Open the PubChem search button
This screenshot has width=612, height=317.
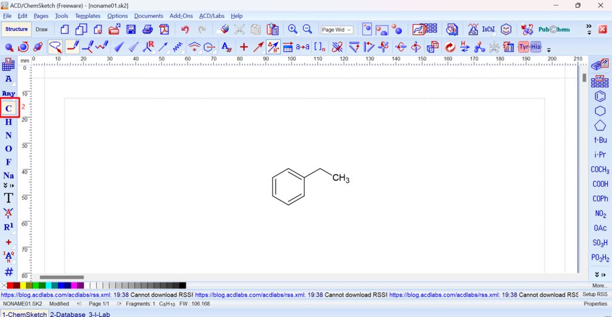(x=554, y=29)
